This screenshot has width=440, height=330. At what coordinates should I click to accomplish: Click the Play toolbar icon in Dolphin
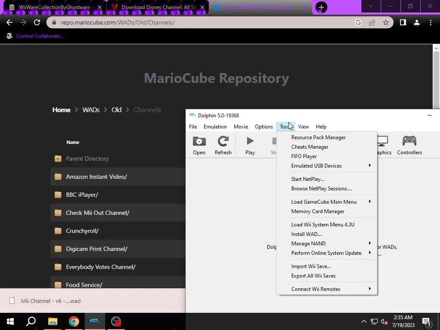coord(250,145)
